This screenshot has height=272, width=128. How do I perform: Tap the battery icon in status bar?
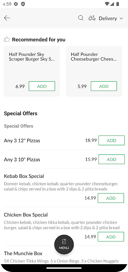pos(118,4)
